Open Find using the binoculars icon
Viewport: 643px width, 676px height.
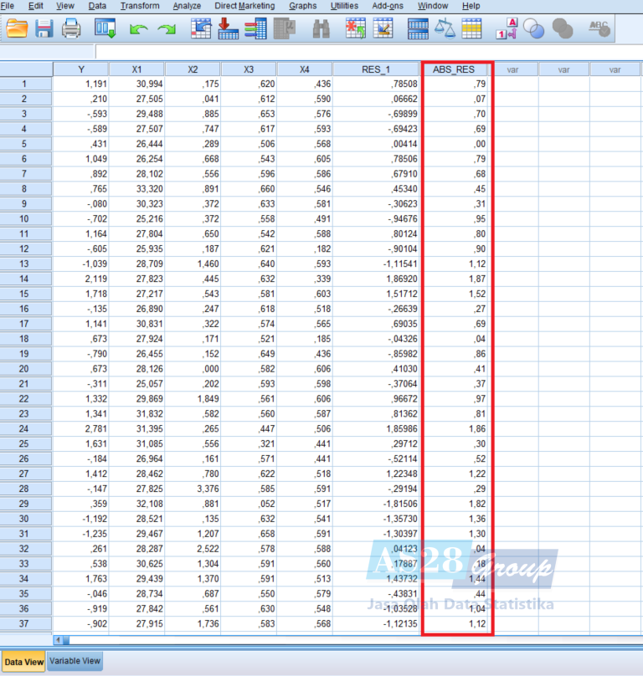pos(321,29)
